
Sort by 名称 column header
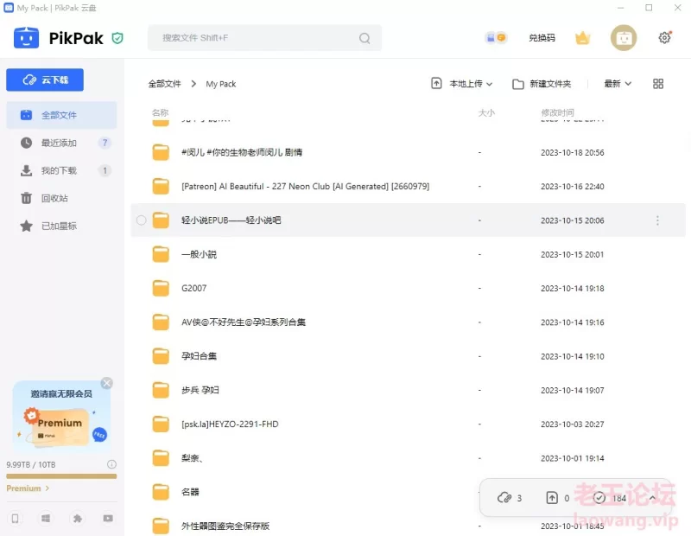click(160, 112)
